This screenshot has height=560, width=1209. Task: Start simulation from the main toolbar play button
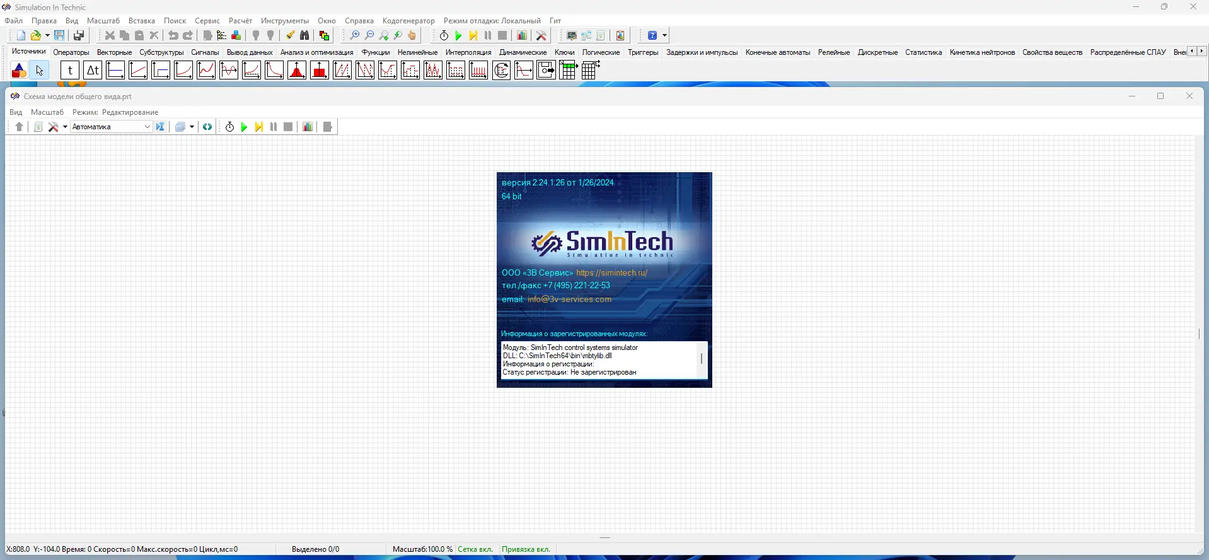point(458,36)
